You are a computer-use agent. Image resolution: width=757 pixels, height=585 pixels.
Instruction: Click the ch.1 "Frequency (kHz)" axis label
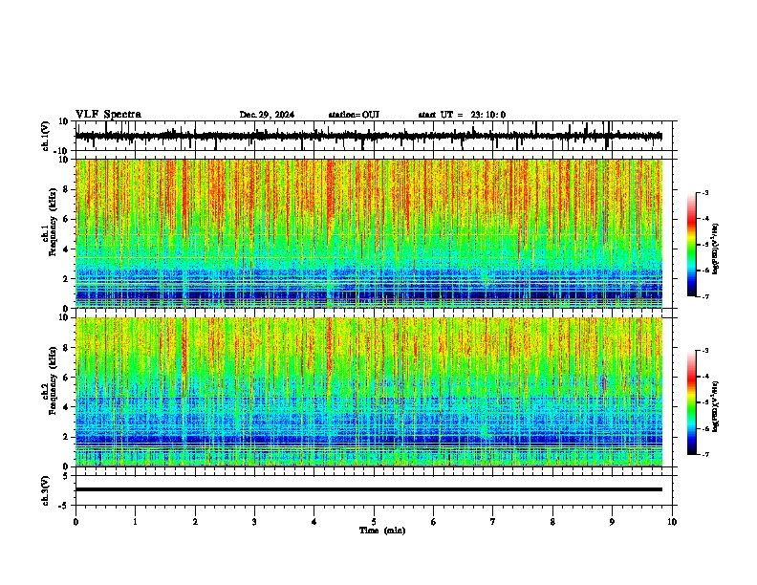click(52, 222)
